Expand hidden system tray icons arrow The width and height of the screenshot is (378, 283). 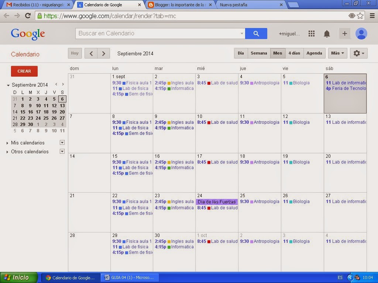tap(350, 277)
